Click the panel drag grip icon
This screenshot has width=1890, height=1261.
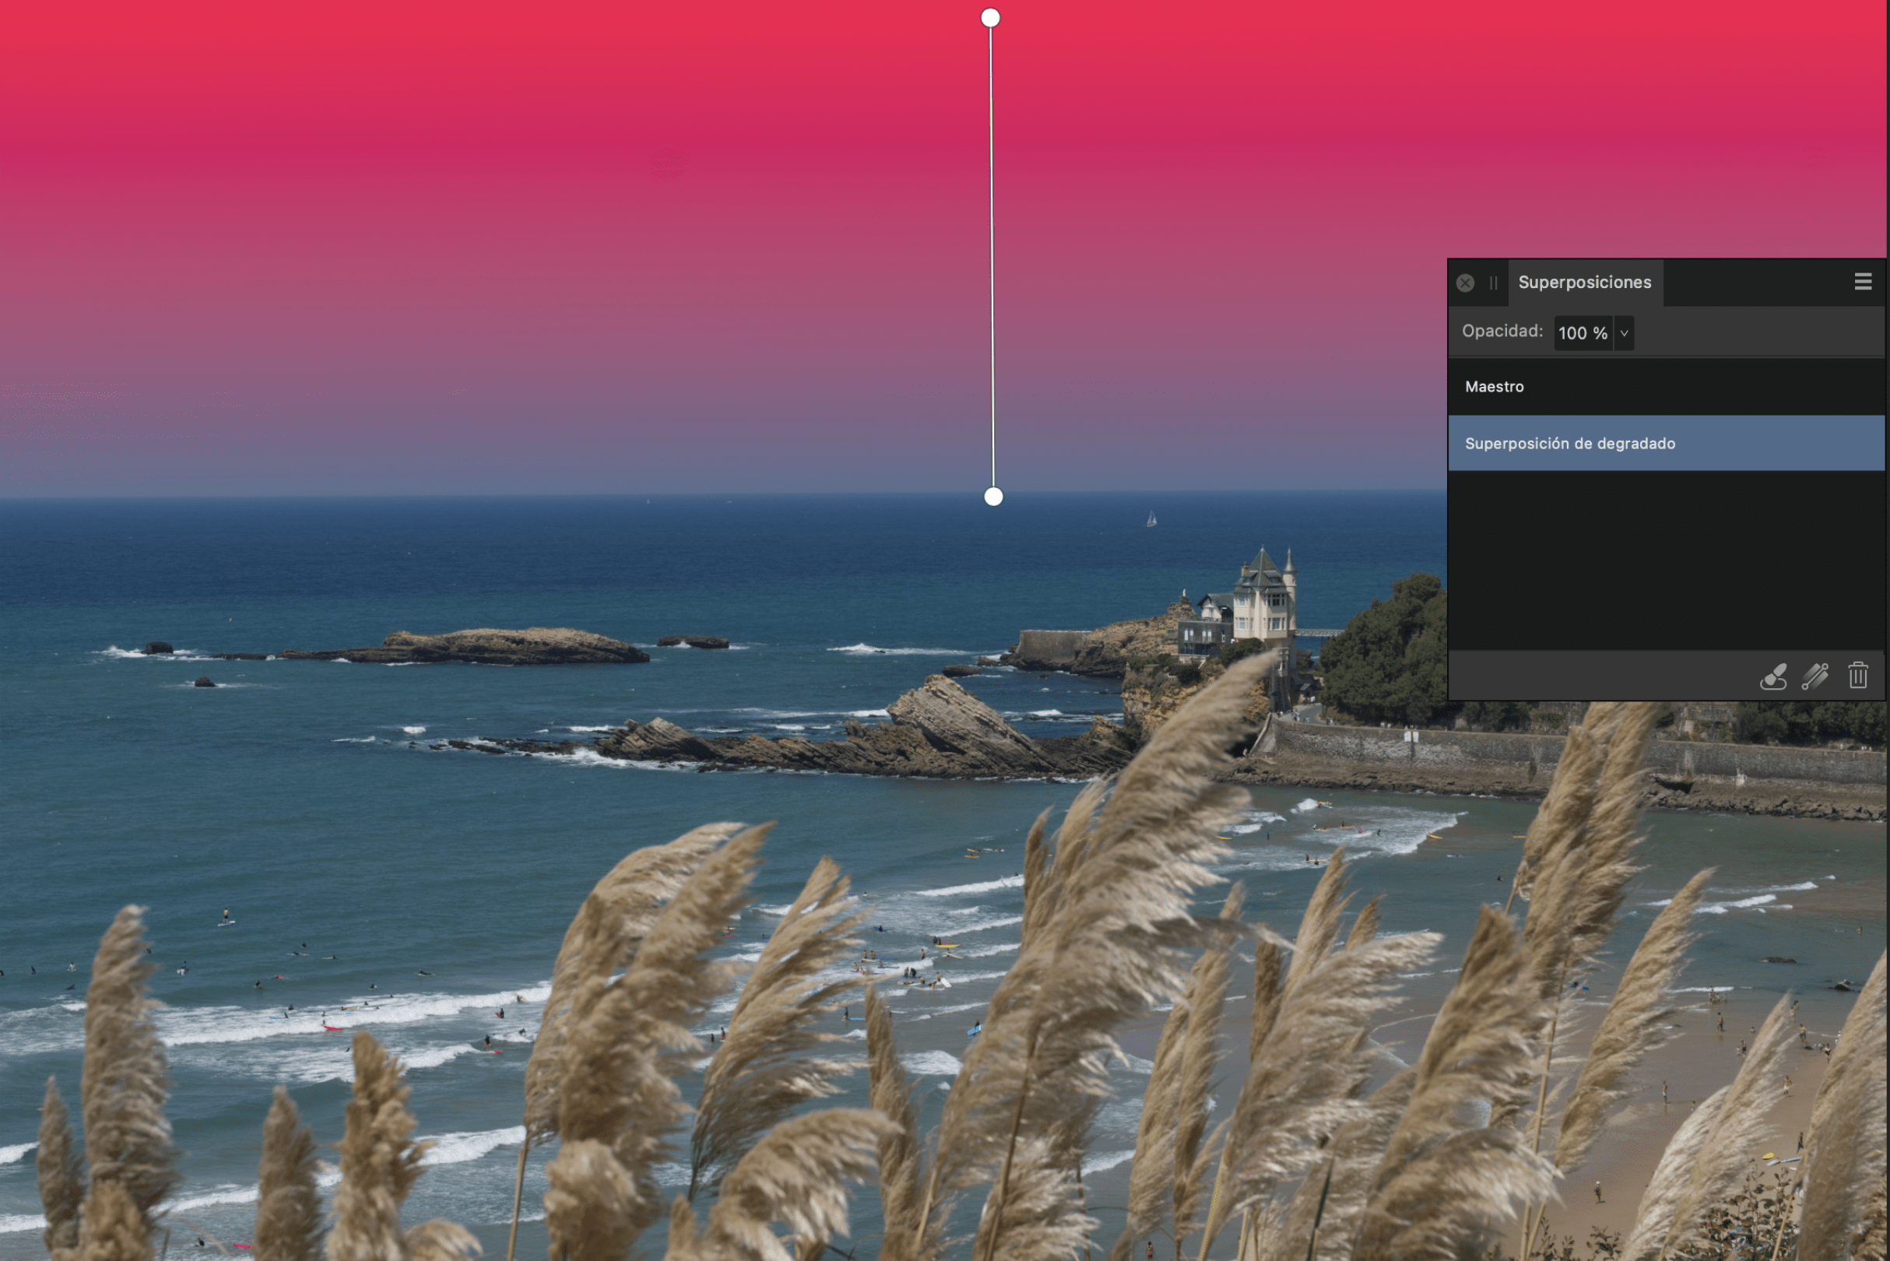coord(1494,283)
